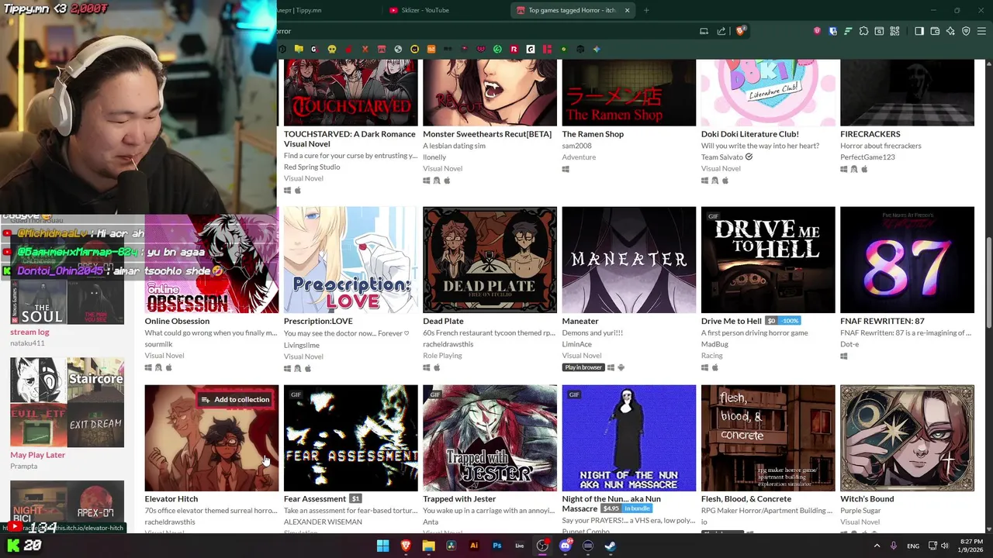Click -100% sale badge on Drive Me to Hell
Viewport: 993px width, 558px height.
(790, 321)
